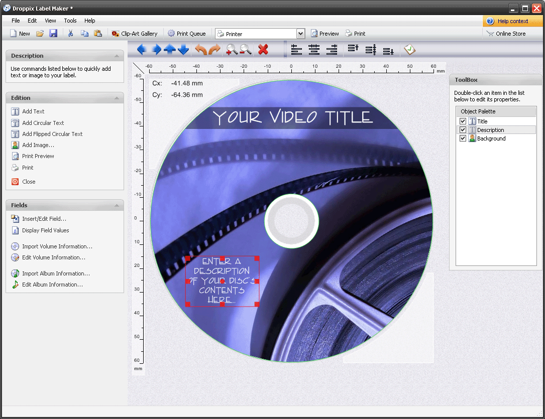The width and height of the screenshot is (545, 419).
Task: Save the label with the floppy icon
Action: click(x=53, y=34)
